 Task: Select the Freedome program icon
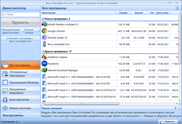(x=44, y=63)
